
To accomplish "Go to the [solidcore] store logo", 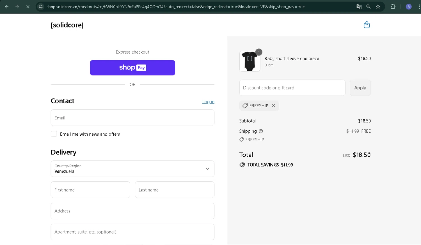I will pos(67,25).
